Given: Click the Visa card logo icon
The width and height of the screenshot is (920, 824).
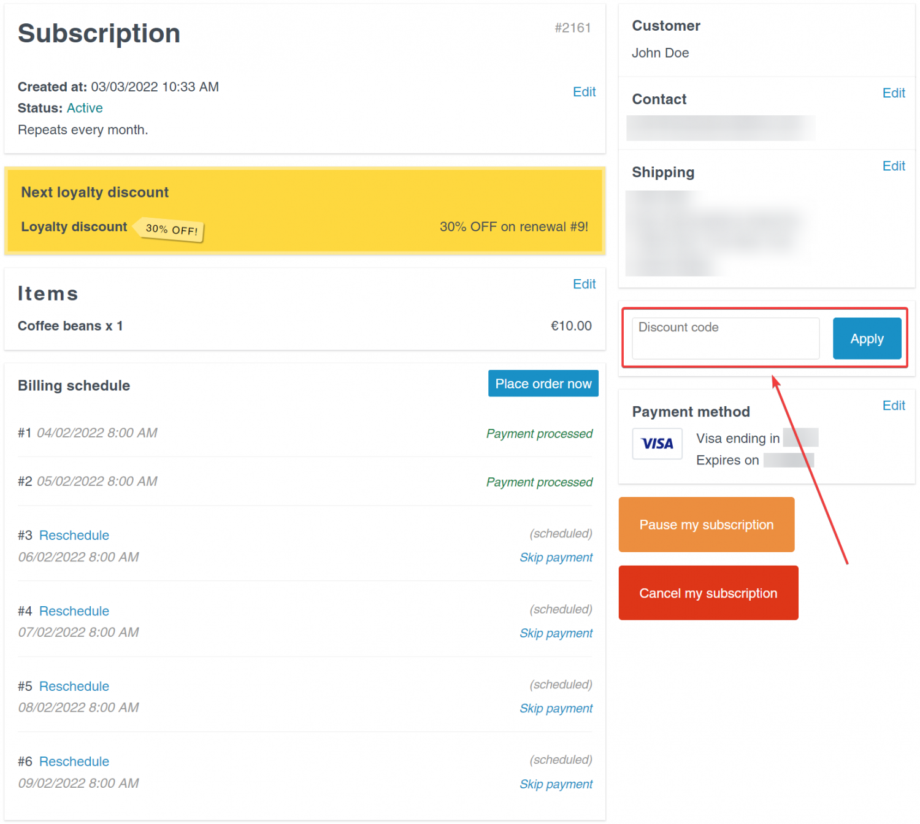Looking at the screenshot, I should [657, 444].
